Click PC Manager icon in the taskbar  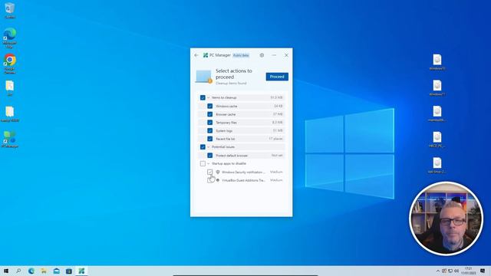[81, 271]
